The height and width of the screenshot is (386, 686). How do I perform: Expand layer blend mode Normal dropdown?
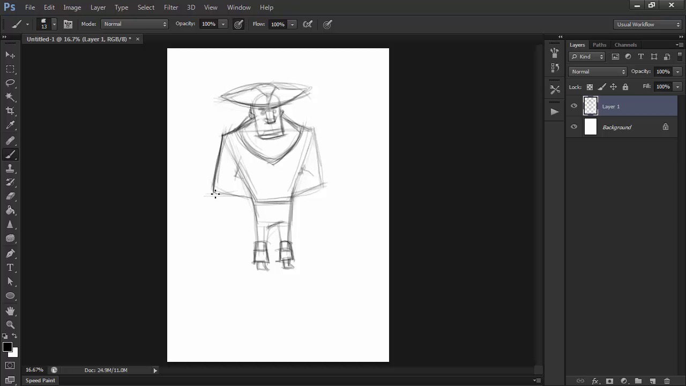point(598,72)
